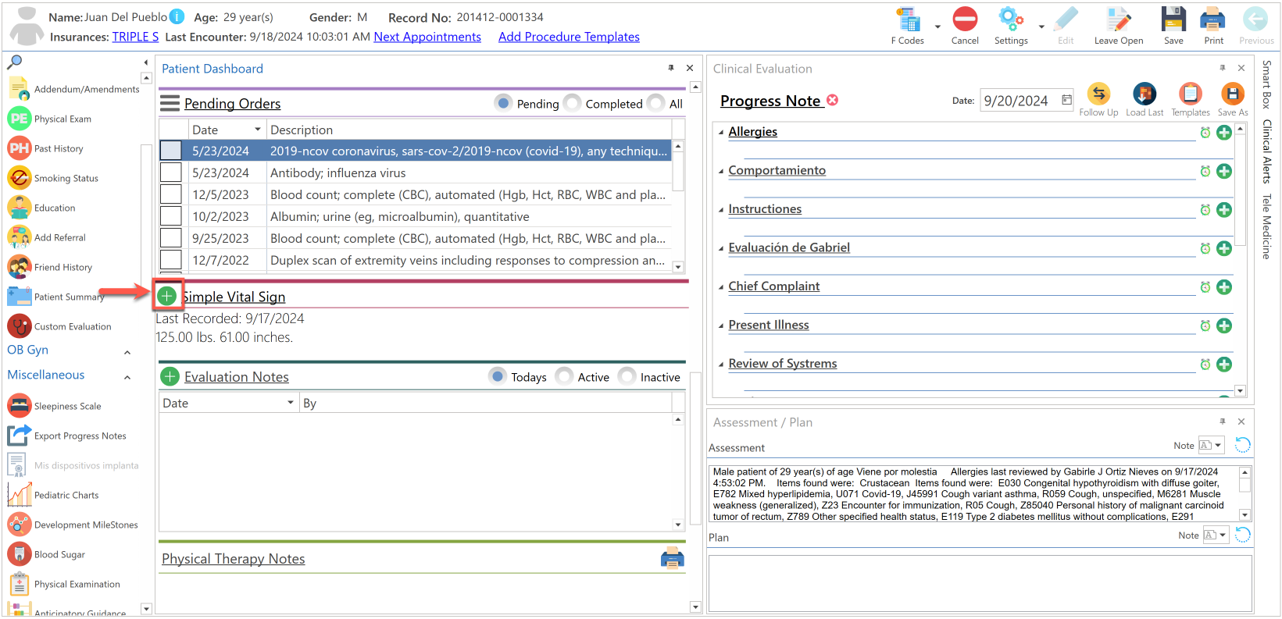This screenshot has width=1282, height=619.
Task: Click the red Cancel icon
Action: (x=965, y=20)
